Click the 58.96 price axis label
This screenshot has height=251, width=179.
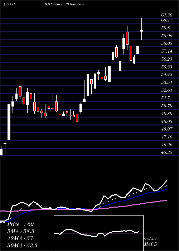167,35
